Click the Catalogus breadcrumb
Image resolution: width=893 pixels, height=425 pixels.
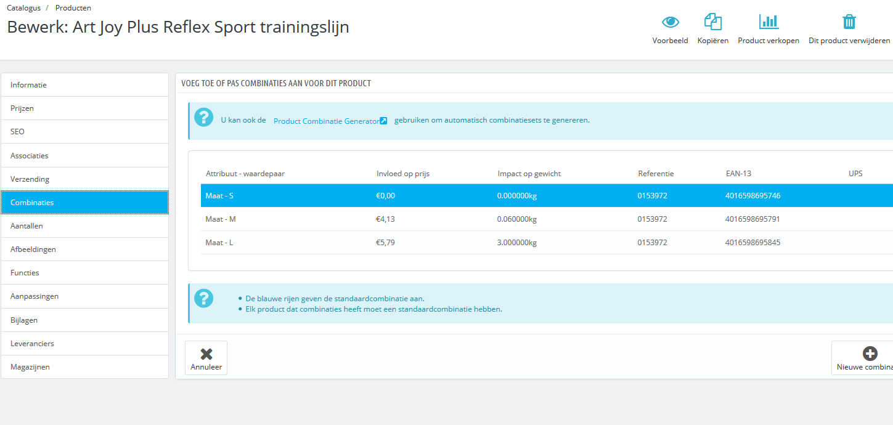click(x=24, y=8)
